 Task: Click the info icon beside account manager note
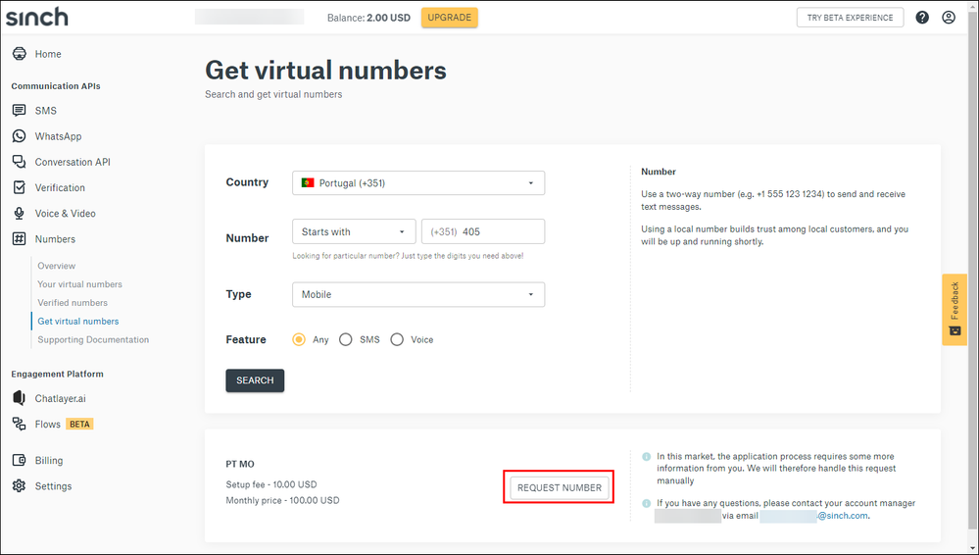(x=647, y=503)
